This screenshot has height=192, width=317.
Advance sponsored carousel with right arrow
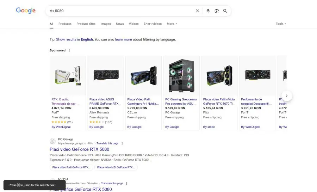286,95
